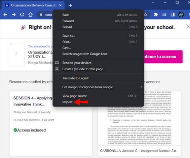Open the extensions puzzle icon

click(156, 15)
